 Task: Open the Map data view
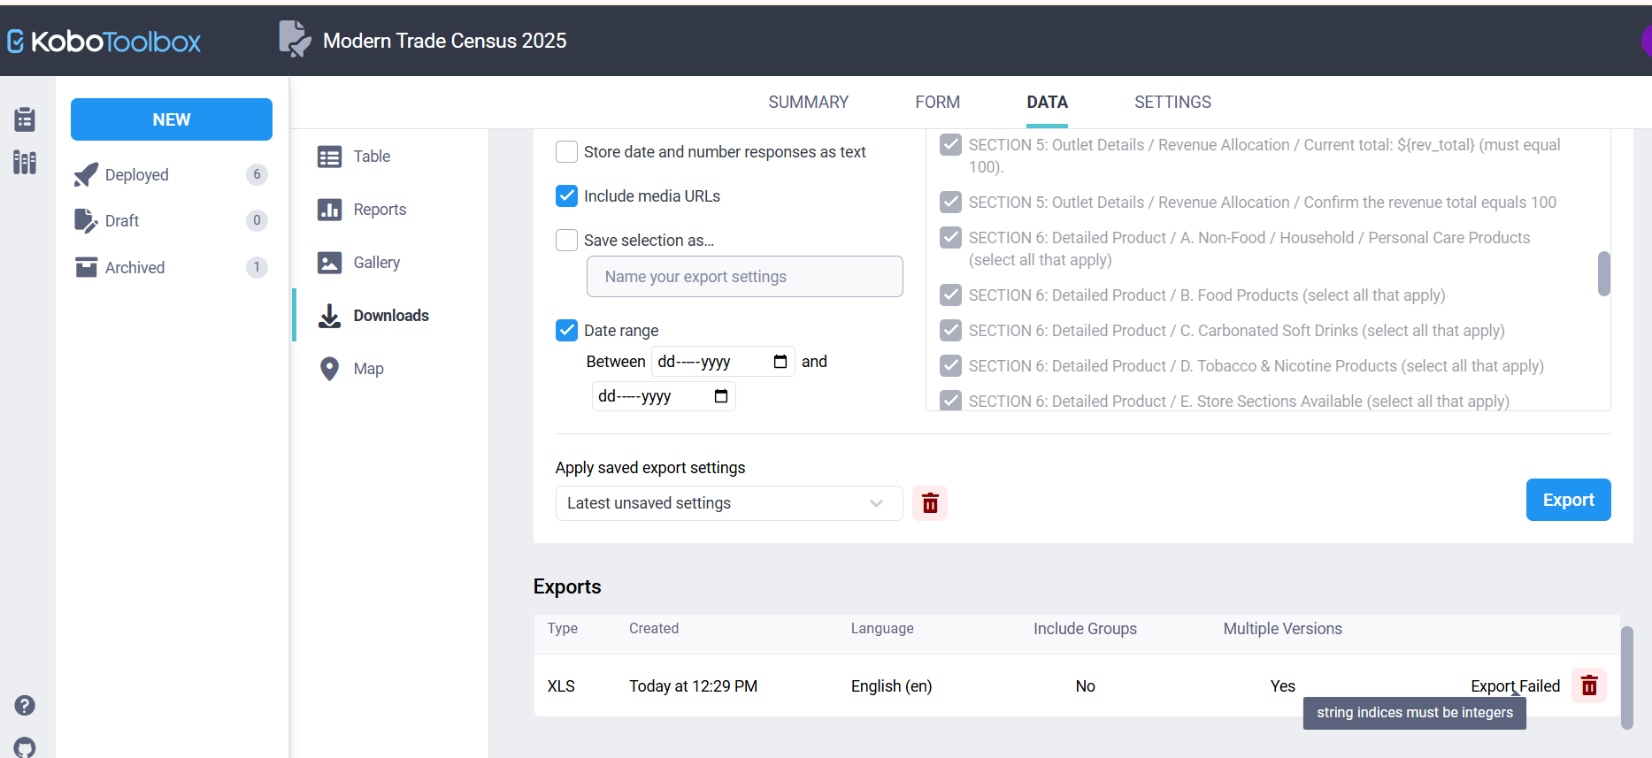(x=368, y=369)
